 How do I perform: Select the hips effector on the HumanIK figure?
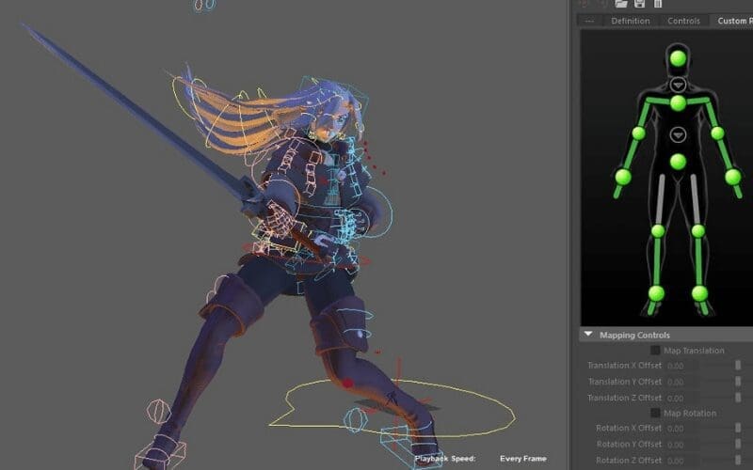pyautogui.click(x=678, y=162)
